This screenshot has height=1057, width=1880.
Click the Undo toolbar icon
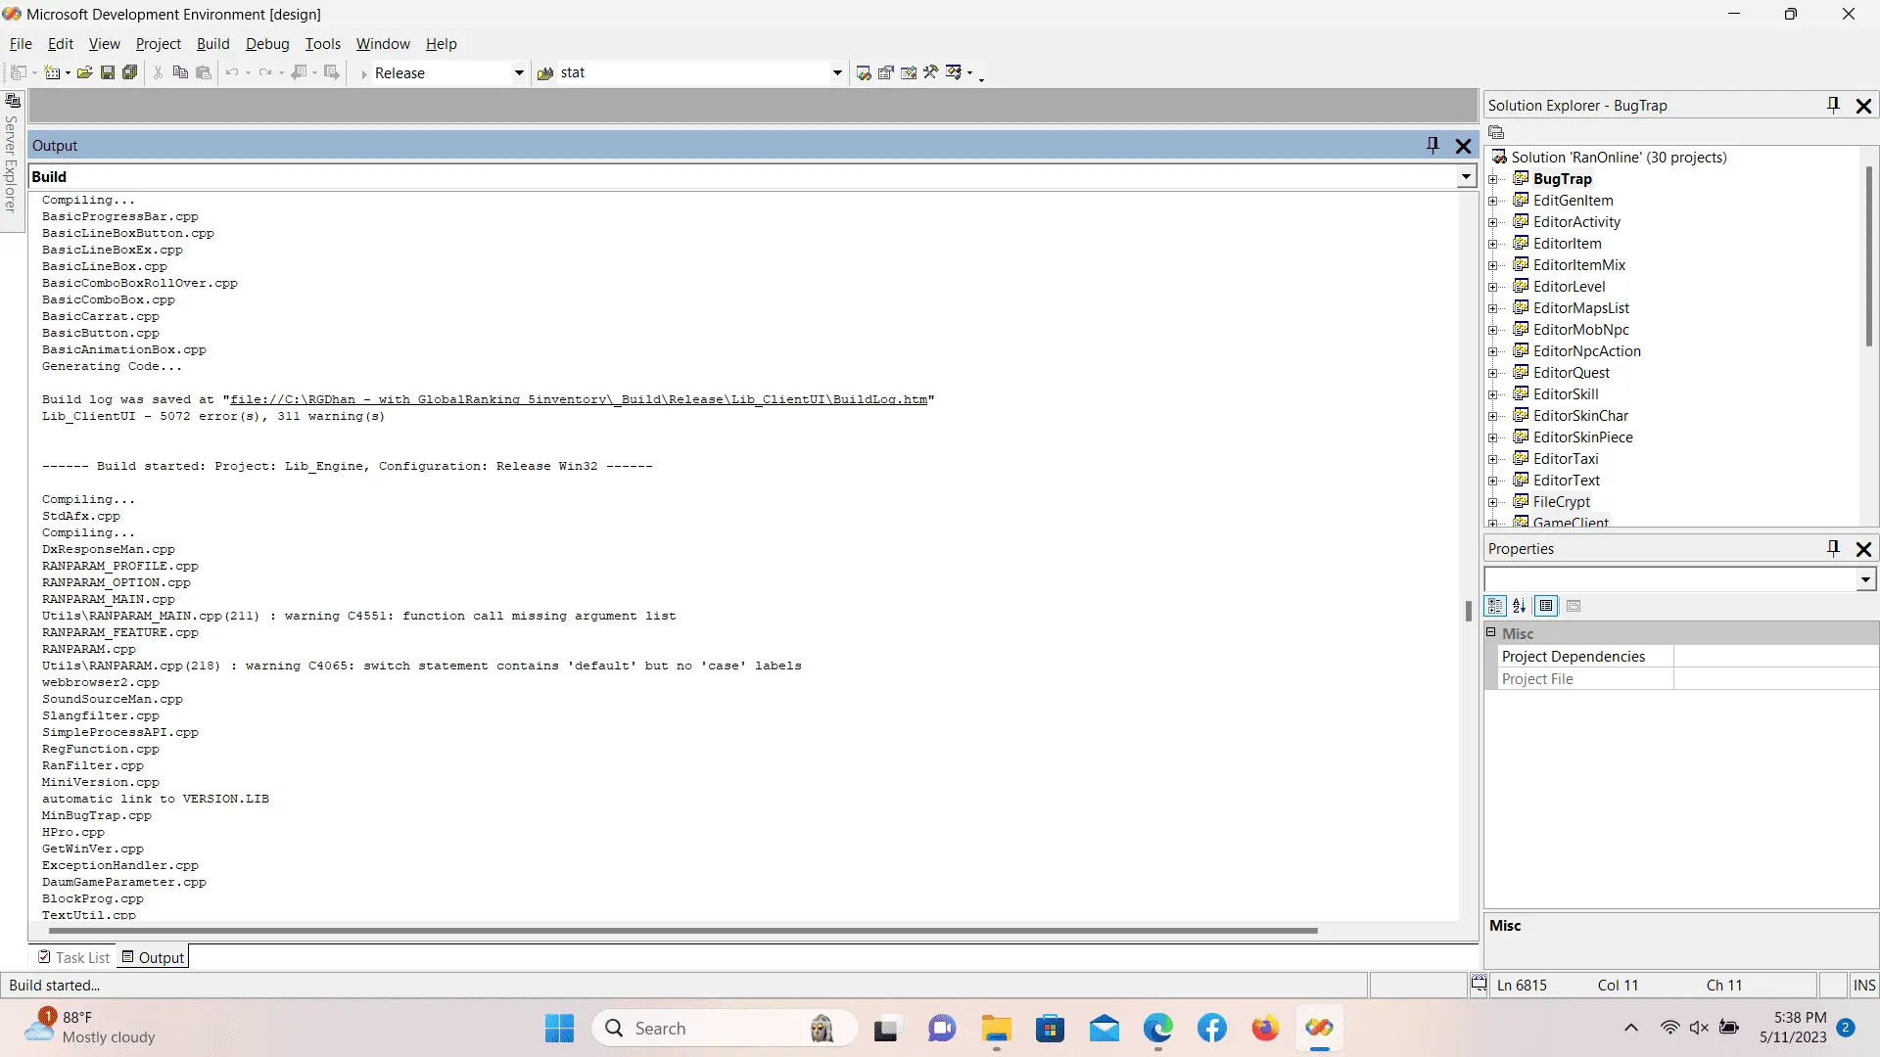(x=232, y=72)
